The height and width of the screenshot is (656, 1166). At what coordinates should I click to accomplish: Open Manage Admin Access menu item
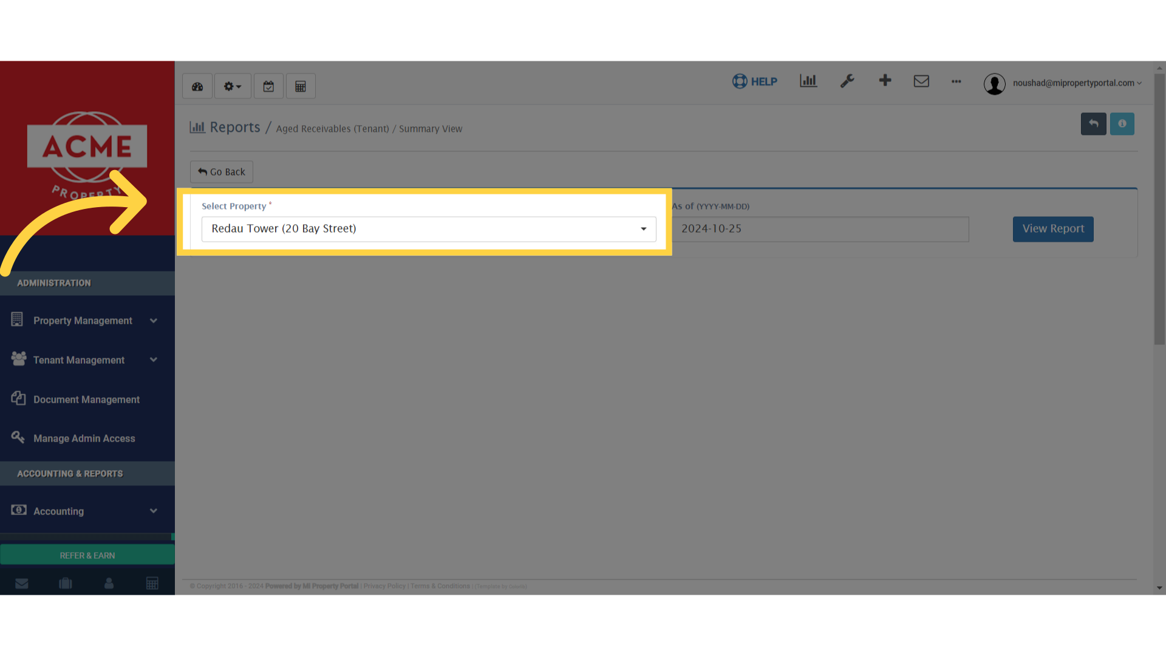point(84,439)
